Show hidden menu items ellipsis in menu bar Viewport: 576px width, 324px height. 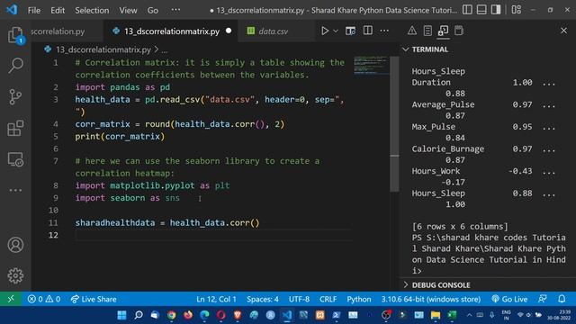pos(175,10)
